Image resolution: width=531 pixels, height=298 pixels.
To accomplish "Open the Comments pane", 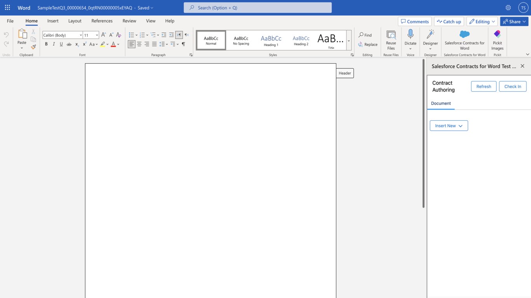I will [415, 21].
